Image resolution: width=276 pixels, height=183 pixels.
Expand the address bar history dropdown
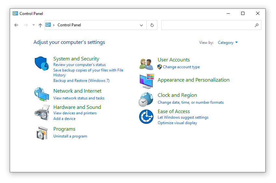141,25
